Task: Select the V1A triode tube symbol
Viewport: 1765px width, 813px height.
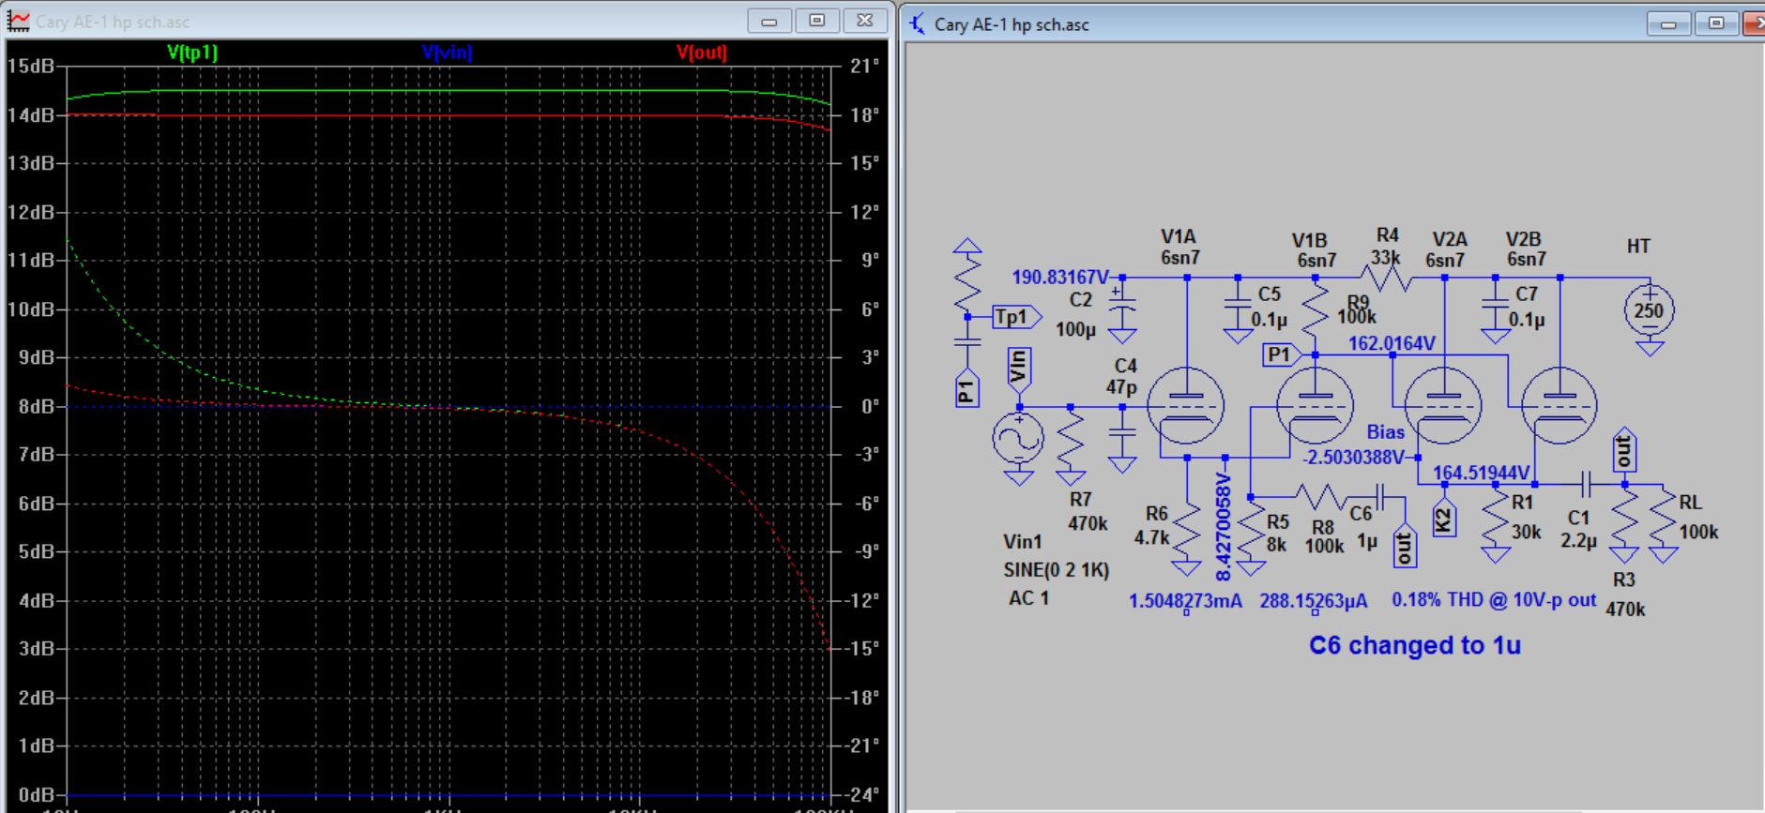Action: (1185, 405)
